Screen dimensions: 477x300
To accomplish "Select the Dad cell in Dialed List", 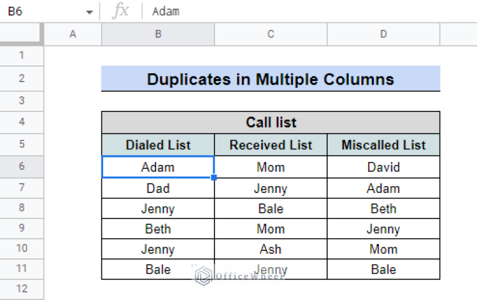I will [158, 188].
